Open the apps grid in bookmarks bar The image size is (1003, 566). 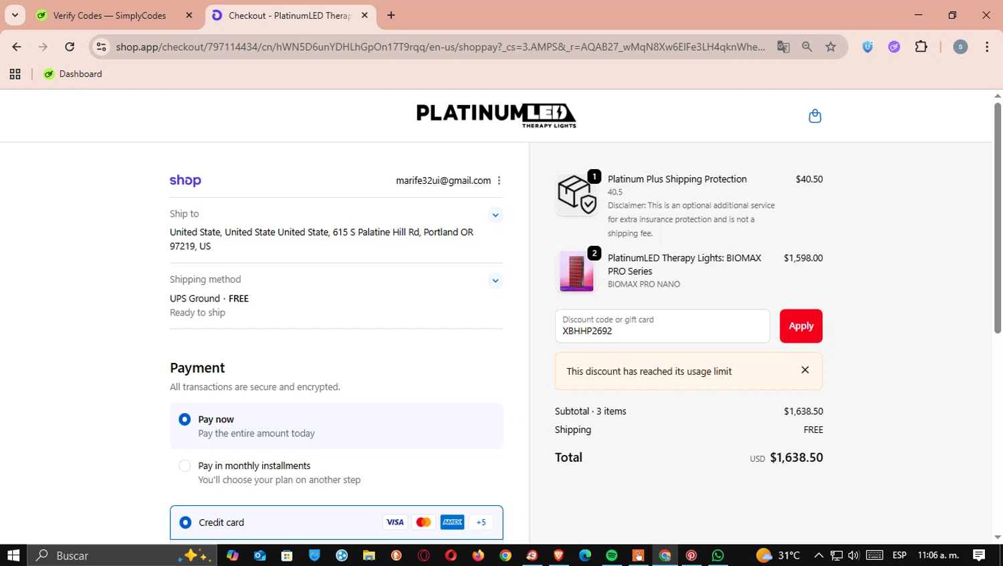tap(15, 74)
